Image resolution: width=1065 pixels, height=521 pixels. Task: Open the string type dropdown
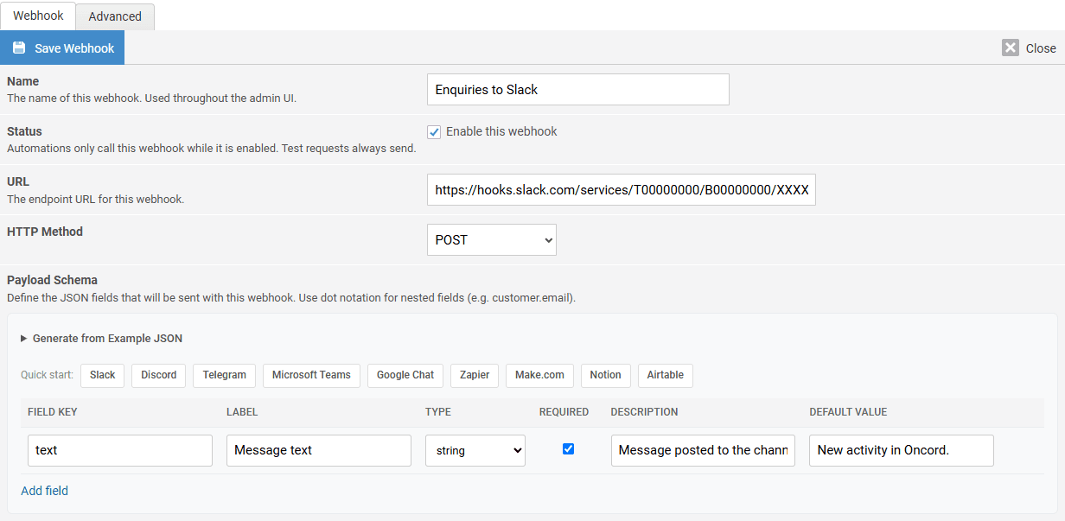coord(475,450)
